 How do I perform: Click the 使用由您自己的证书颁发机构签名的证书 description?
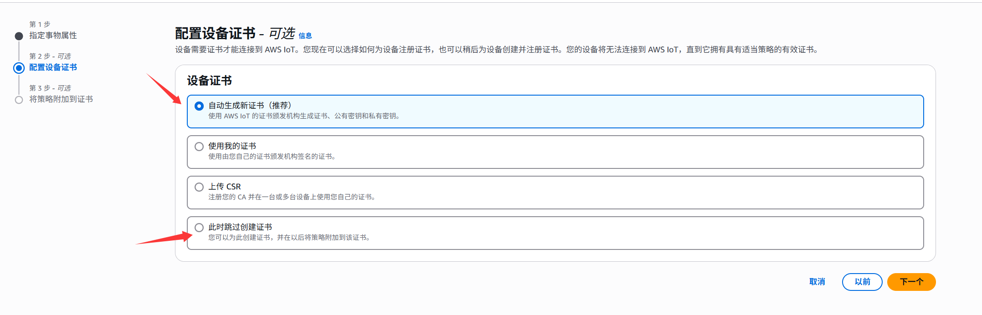coord(272,157)
